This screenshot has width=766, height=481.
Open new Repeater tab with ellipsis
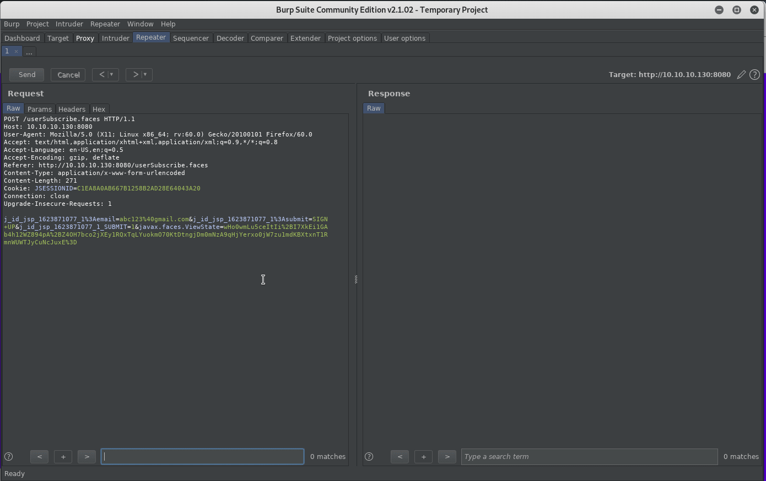tap(29, 52)
